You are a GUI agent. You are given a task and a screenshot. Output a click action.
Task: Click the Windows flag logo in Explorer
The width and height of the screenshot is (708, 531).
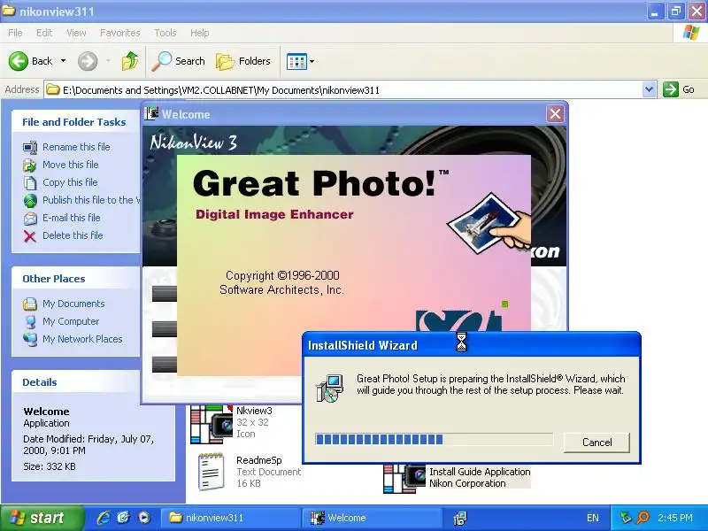click(x=691, y=33)
